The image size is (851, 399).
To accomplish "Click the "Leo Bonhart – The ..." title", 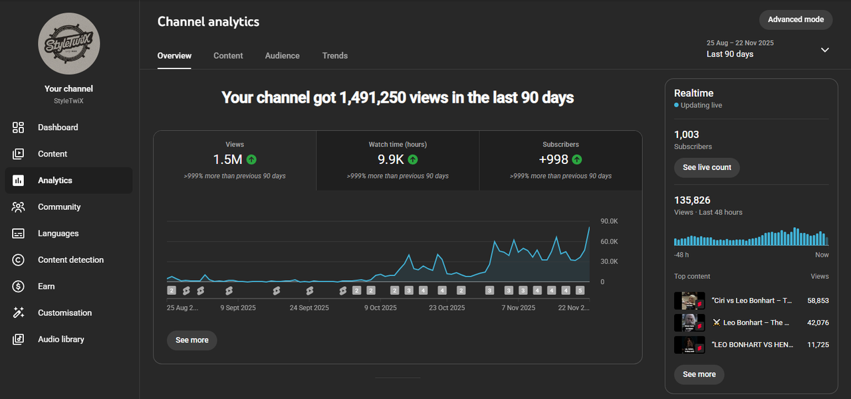I will point(751,323).
